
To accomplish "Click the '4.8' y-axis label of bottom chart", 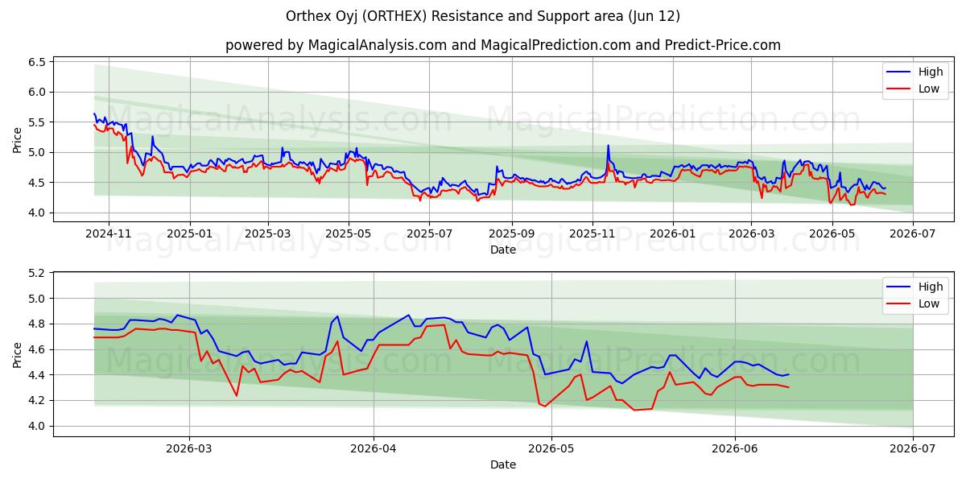I will pos(39,324).
